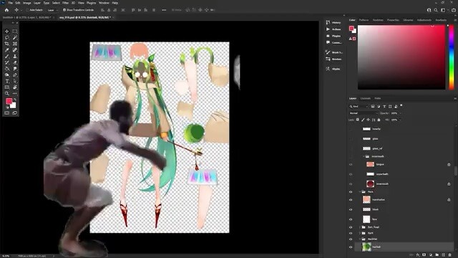Select the Frame tool
This screenshot has width=458, height=258.
[14, 44]
